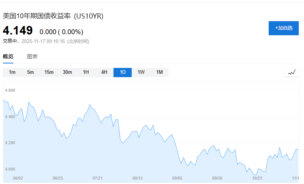Click the 10/23 date marker
The height and width of the screenshot is (184, 304).
click(x=257, y=178)
